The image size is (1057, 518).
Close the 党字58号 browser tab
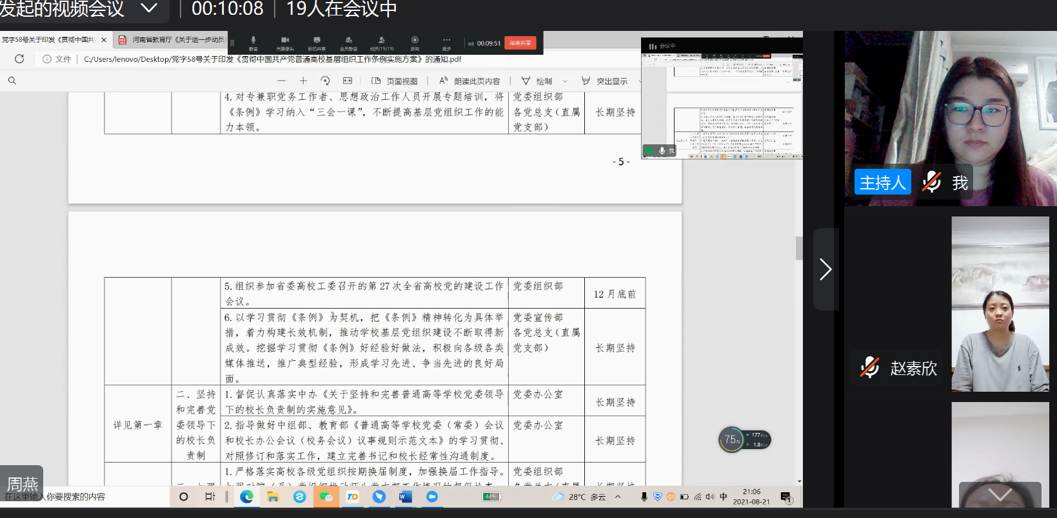[x=104, y=40]
